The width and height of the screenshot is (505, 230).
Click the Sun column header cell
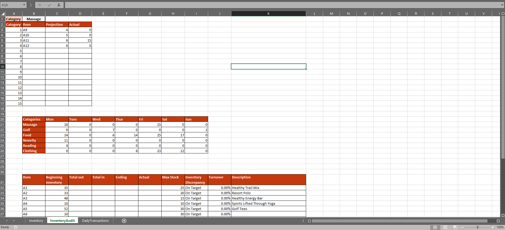tap(196, 119)
